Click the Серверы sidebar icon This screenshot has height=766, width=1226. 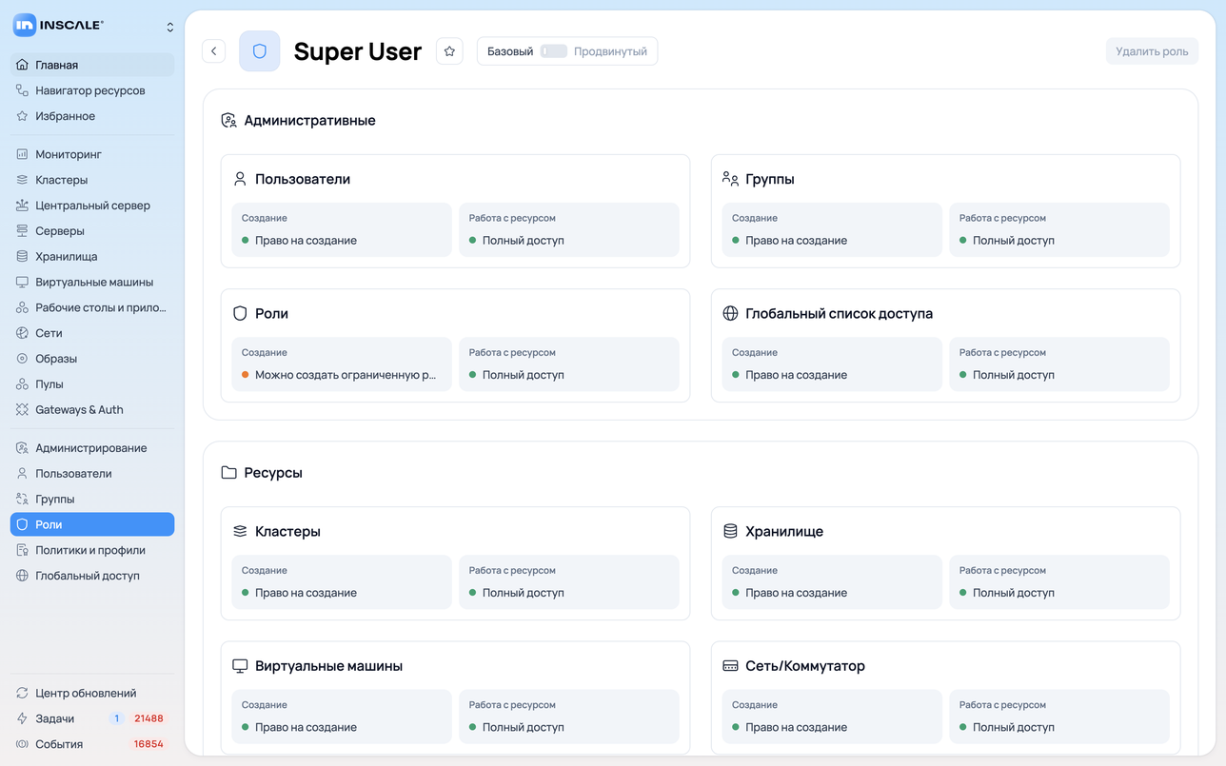click(x=22, y=231)
